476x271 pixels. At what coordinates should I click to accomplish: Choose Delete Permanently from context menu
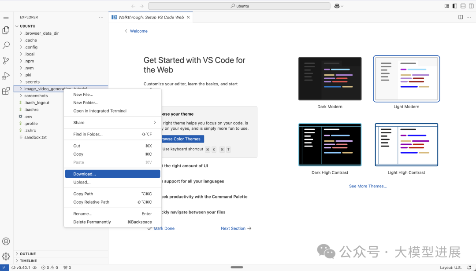113,222
